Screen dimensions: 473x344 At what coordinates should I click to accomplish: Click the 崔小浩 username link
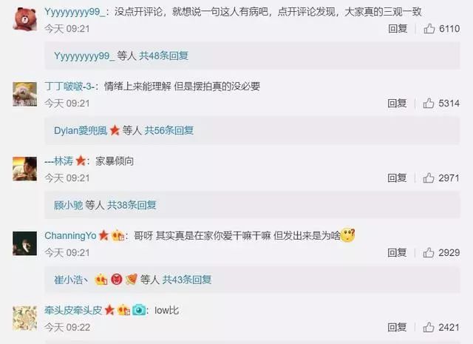(x=69, y=280)
